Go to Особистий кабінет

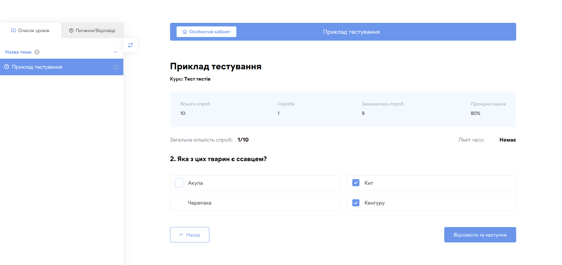(x=207, y=32)
